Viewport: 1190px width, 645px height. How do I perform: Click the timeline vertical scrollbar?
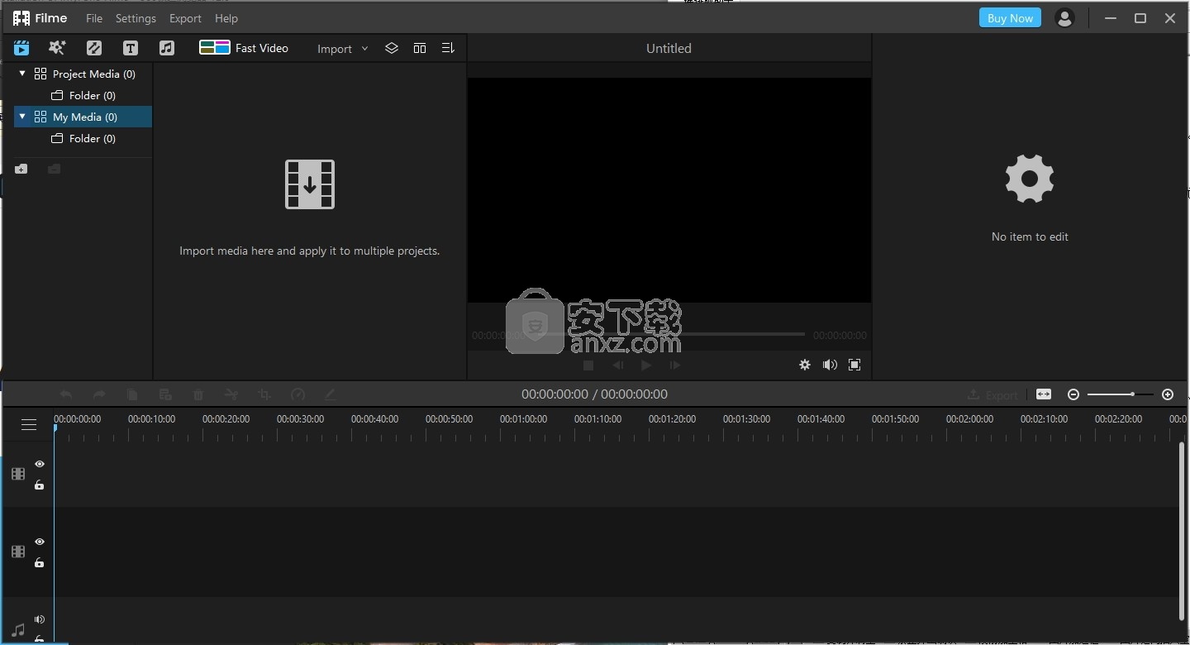pos(1182,530)
